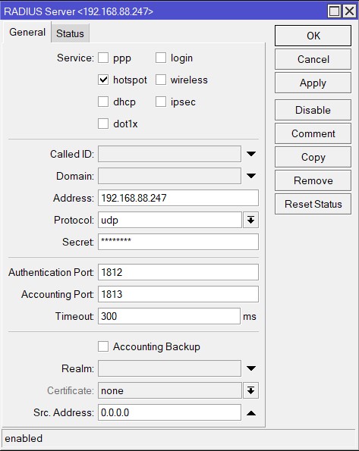359x451 pixels.
Task: Click the Called ID empty field
Action: (170, 154)
